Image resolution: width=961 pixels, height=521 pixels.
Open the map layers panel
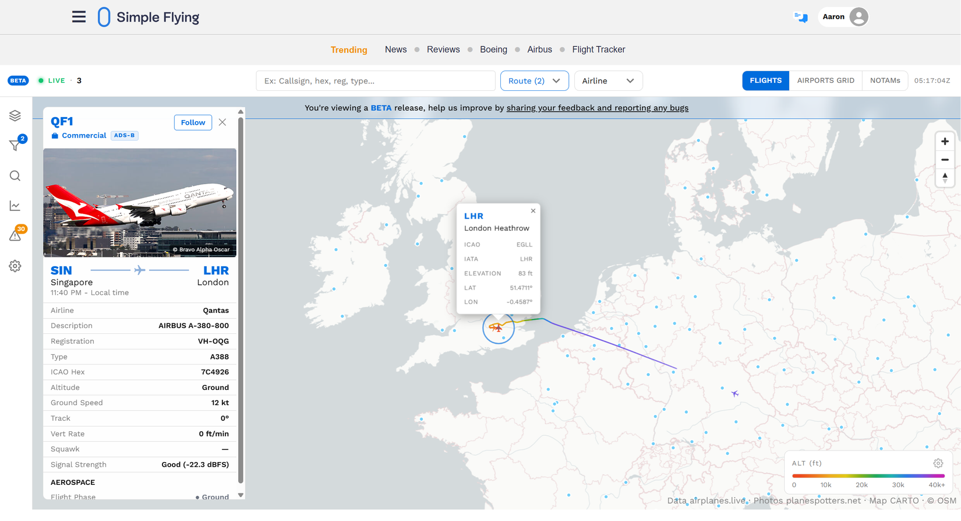click(15, 115)
